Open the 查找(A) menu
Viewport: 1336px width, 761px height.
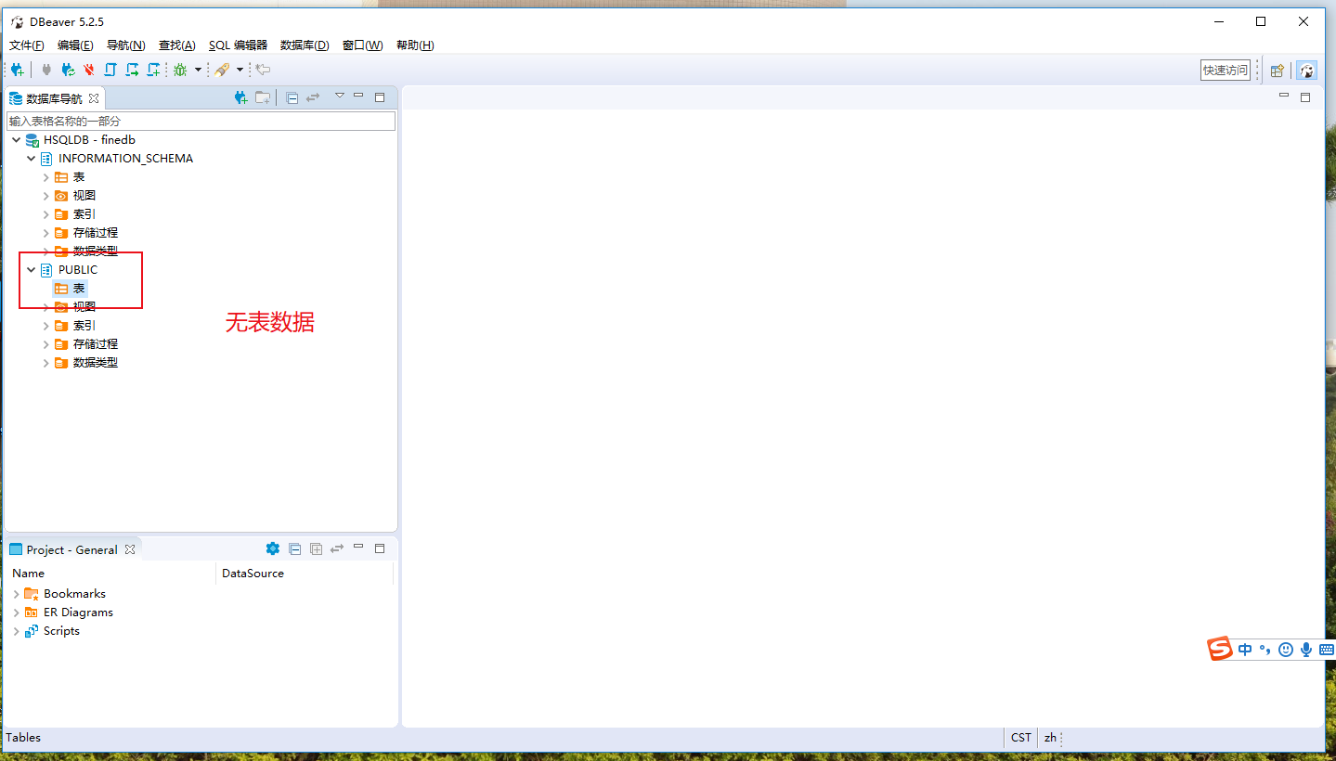pos(177,45)
